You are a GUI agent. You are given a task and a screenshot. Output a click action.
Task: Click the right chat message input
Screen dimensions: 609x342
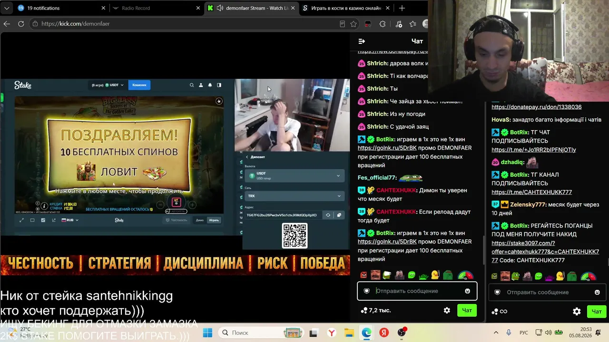tap(547, 292)
